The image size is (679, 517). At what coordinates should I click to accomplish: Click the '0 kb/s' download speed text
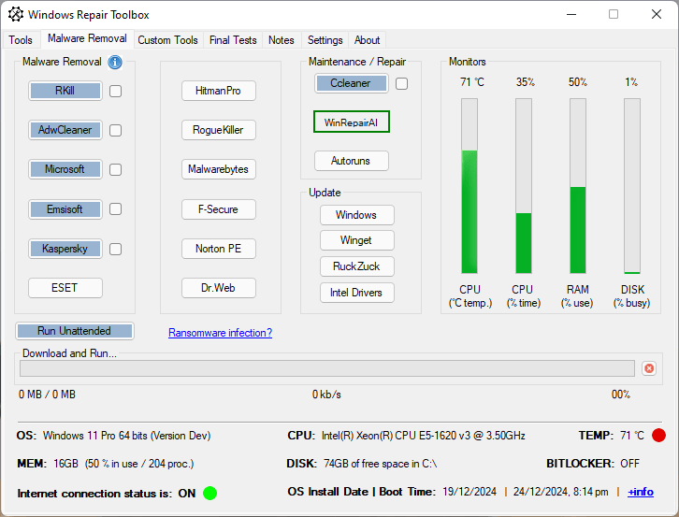(327, 395)
